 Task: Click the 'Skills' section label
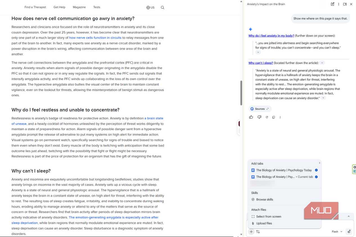coord(254,193)
